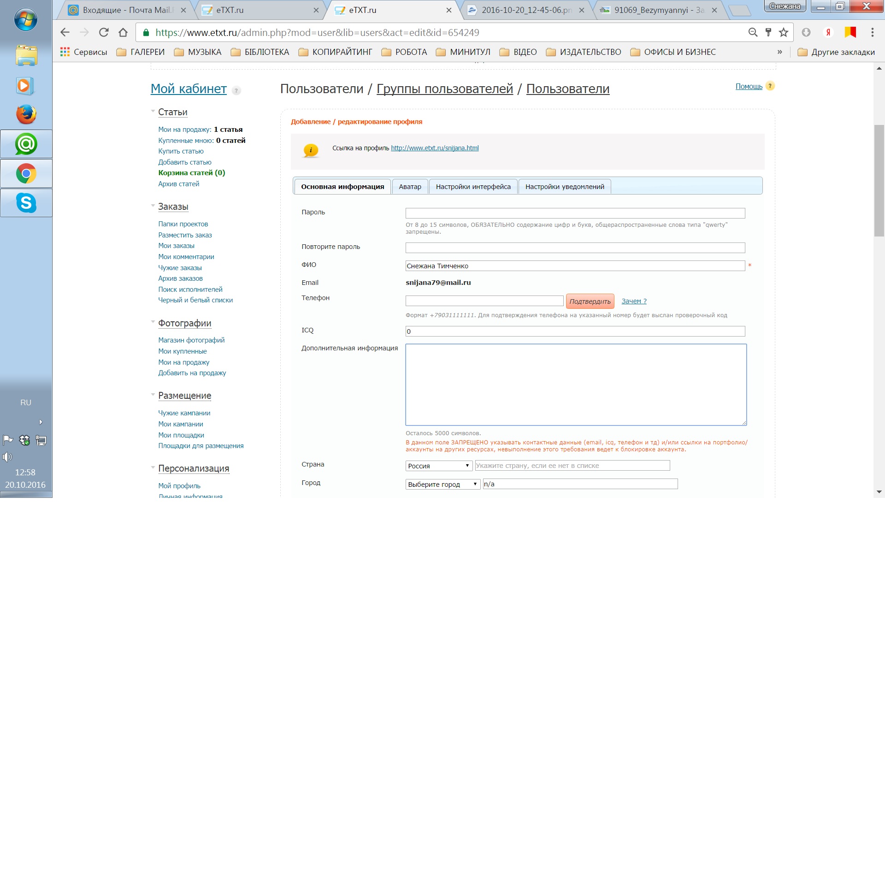Click the page vertical scrollbar thumb
This screenshot has width=885, height=875.
click(x=879, y=180)
